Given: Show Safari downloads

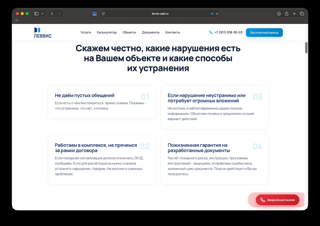Looking at the screenshot, I should pyautogui.click(x=279, y=14).
